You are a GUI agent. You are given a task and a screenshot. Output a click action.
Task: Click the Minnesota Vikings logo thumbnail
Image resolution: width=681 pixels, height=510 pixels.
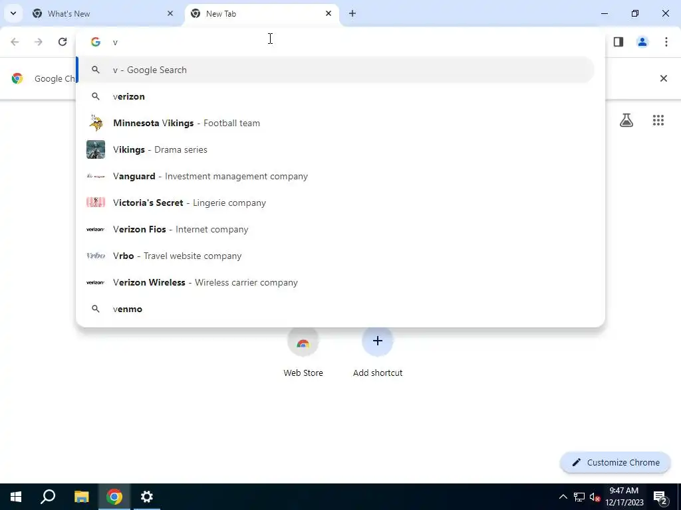(x=96, y=123)
